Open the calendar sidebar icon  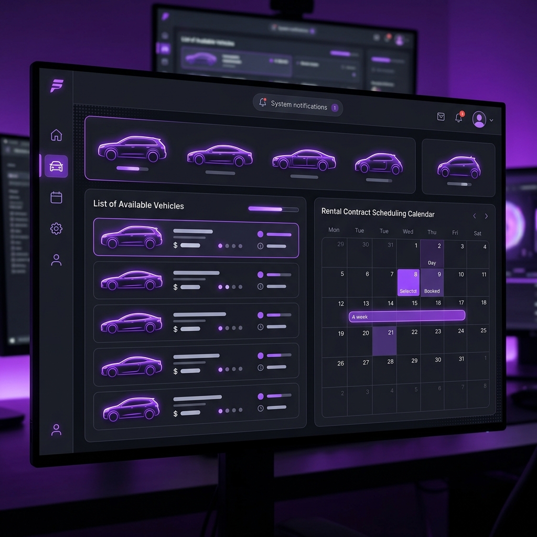(57, 197)
